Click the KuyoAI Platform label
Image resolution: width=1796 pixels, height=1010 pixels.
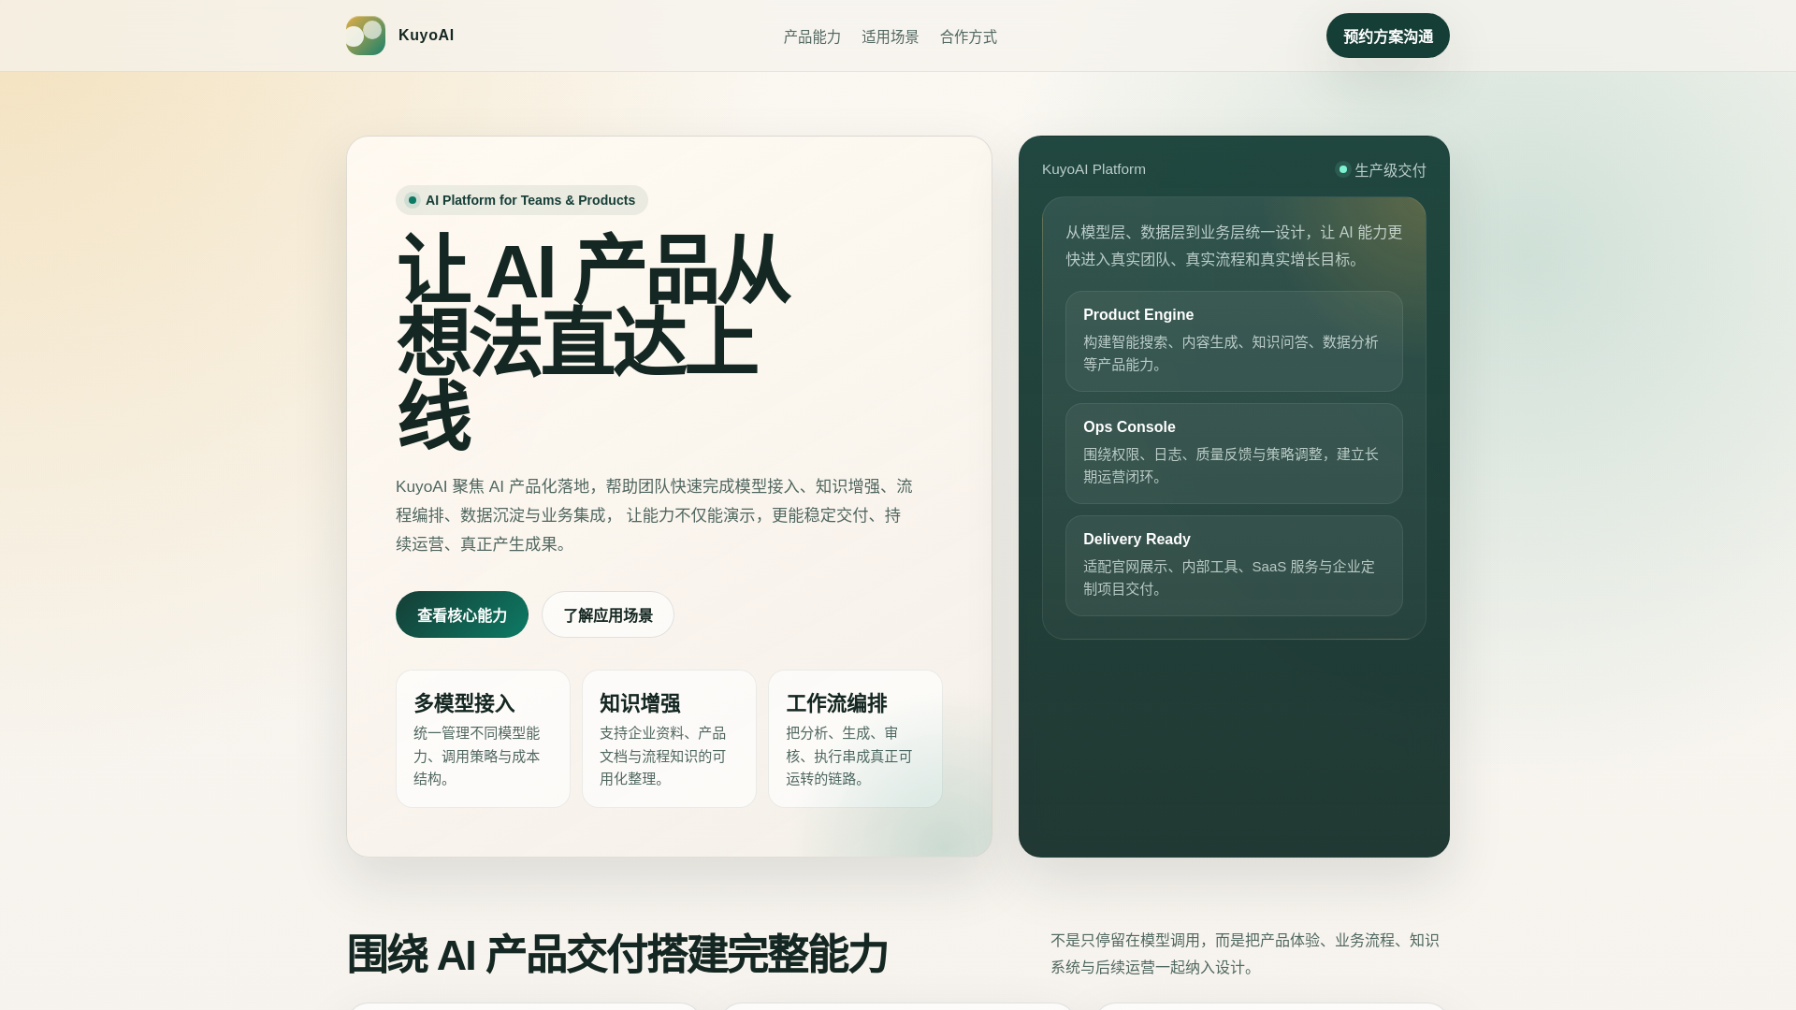pyautogui.click(x=1094, y=169)
